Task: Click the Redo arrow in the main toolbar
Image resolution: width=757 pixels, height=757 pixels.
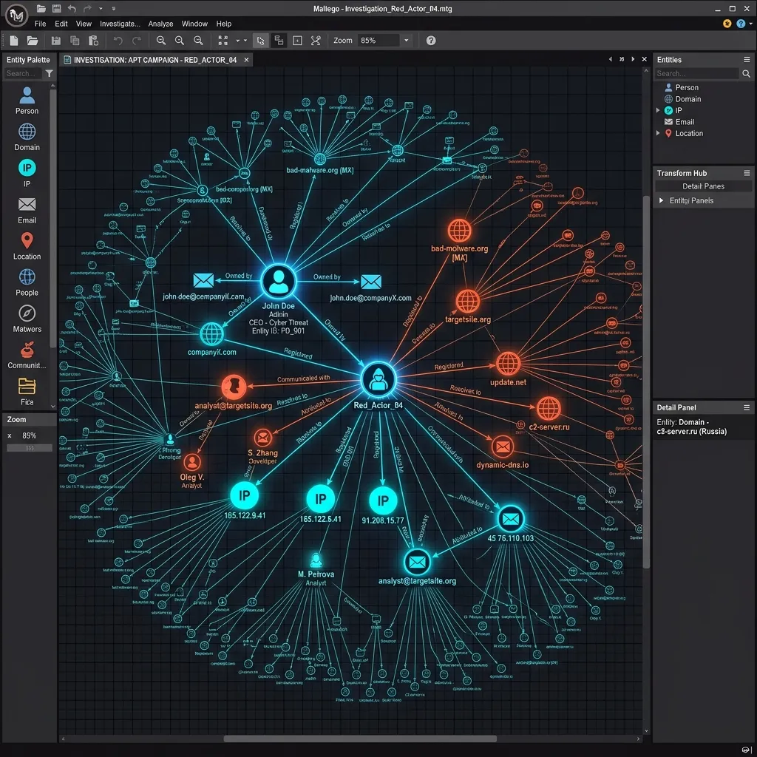Action: [137, 41]
